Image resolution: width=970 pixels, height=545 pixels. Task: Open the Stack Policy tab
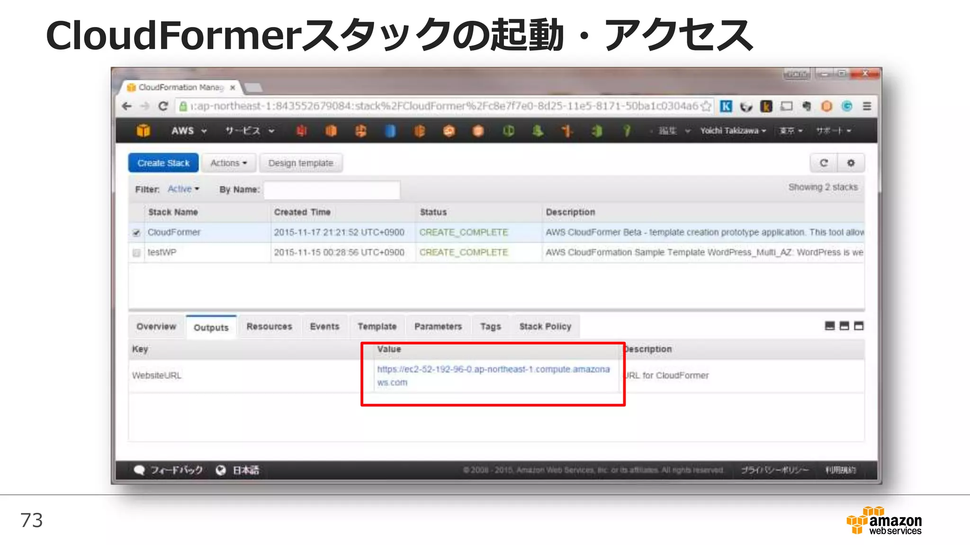point(545,326)
